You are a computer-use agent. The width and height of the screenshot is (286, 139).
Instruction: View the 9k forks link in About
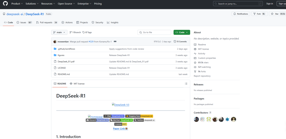pyautogui.click(x=202, y=72)
